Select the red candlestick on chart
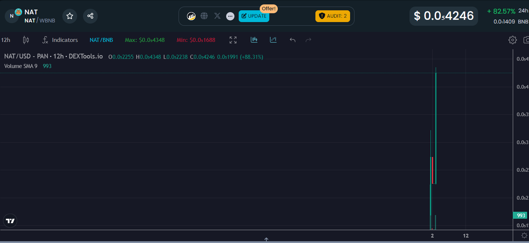The image size is (529, 243). coord(432,170)
